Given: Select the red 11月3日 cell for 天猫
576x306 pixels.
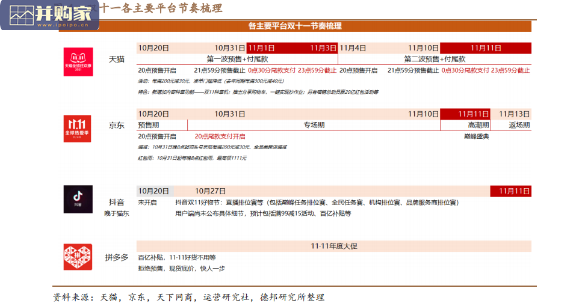Looking at the screenshot, I should [x=323, y=48].
